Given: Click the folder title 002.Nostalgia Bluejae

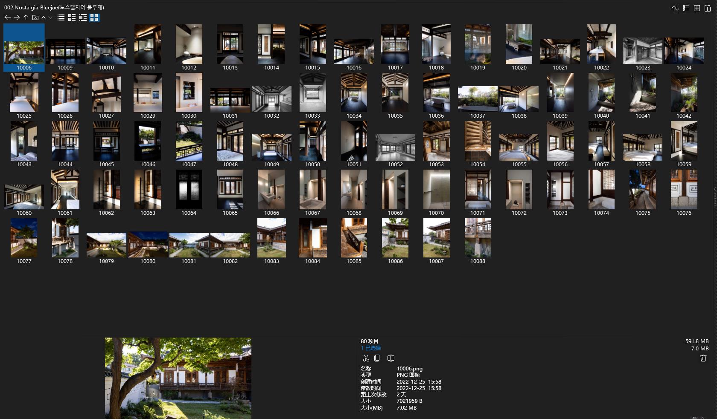Looking at the screenshot, I should [x=54, y=7].
